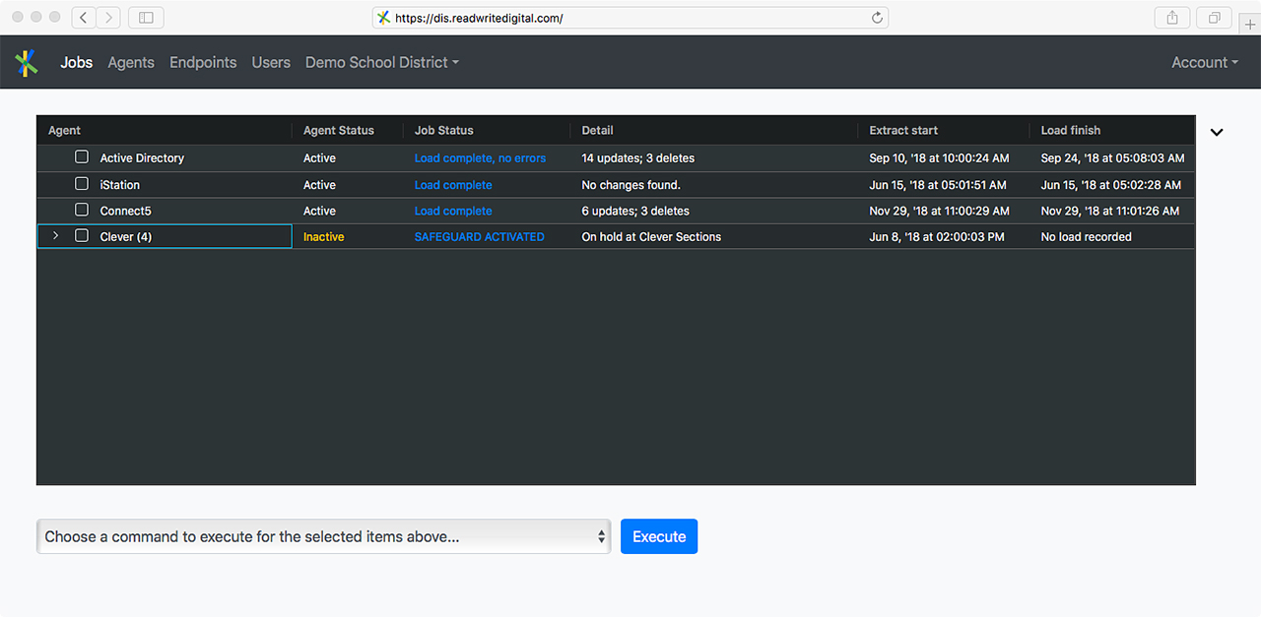Select the iStation row checkbox
The height and width of the screenshot is (617, 1261).
pyautogui.click(x=82, y=184)
